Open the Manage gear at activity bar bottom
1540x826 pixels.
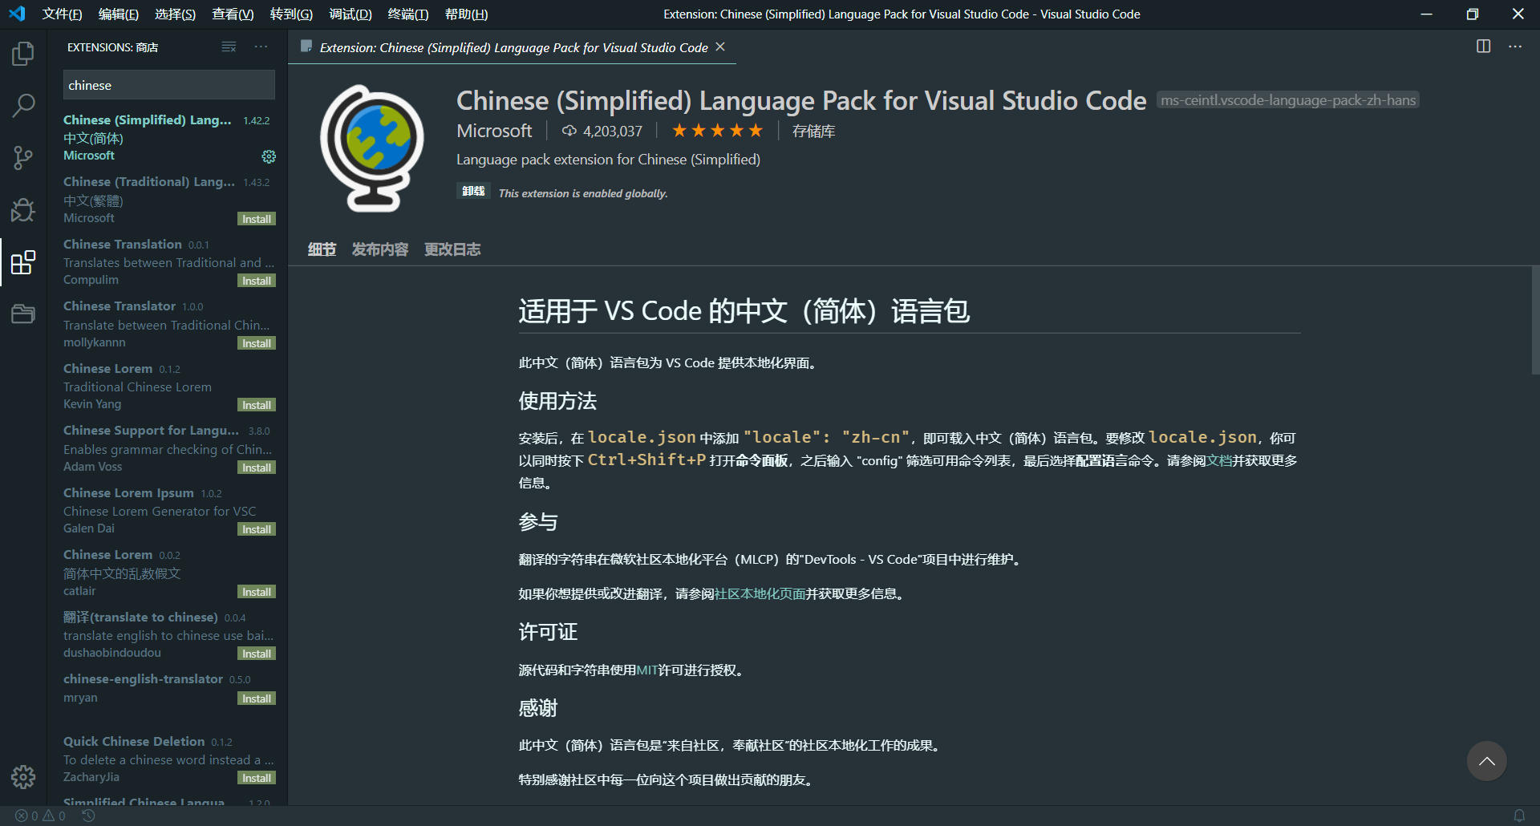pos(23,776)
